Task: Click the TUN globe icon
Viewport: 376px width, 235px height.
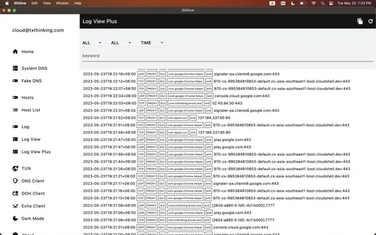Action: point(15,168)
